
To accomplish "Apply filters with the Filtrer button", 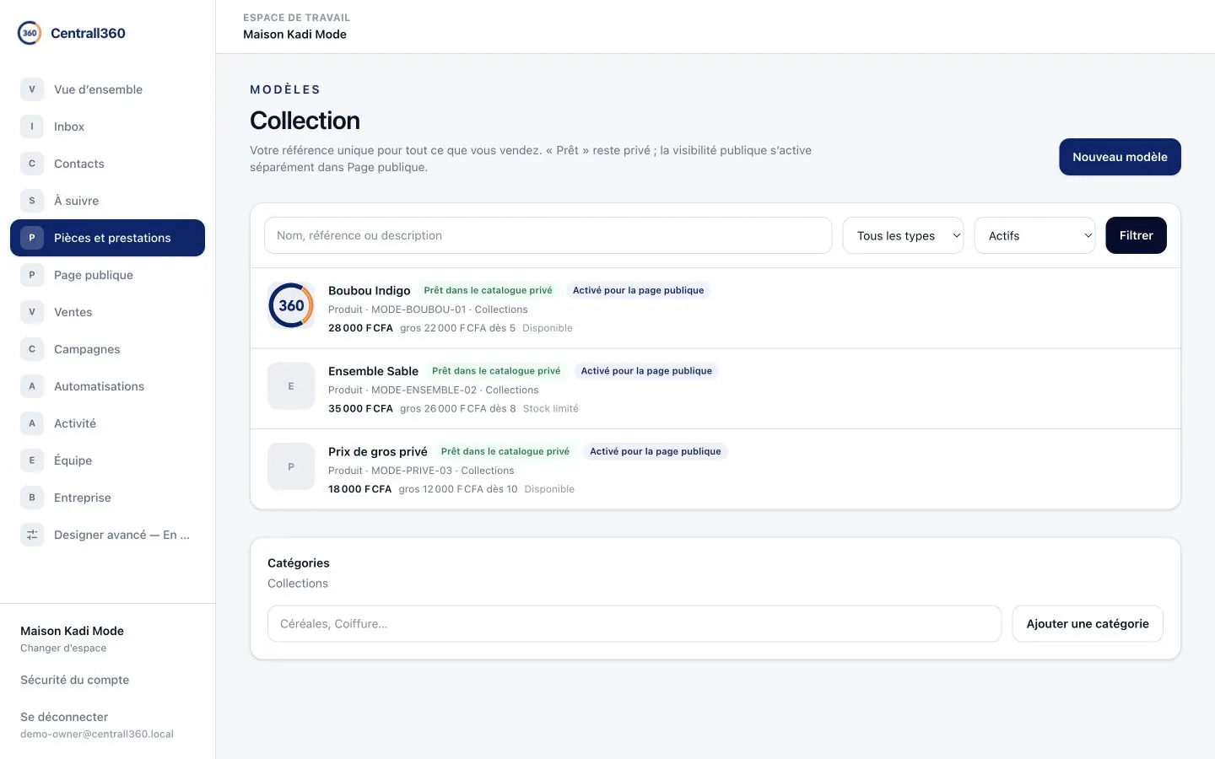I will [x=1136, y=235].
